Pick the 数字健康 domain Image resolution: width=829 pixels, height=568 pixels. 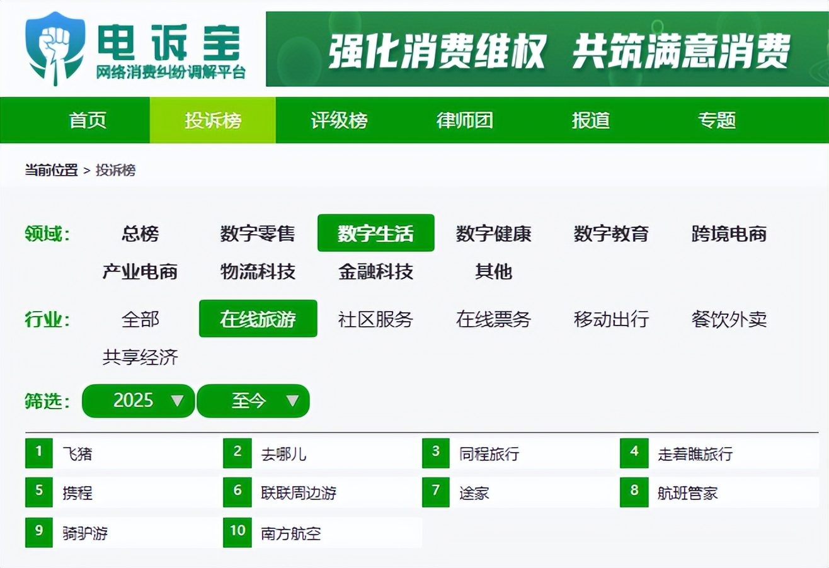point(494,234)
